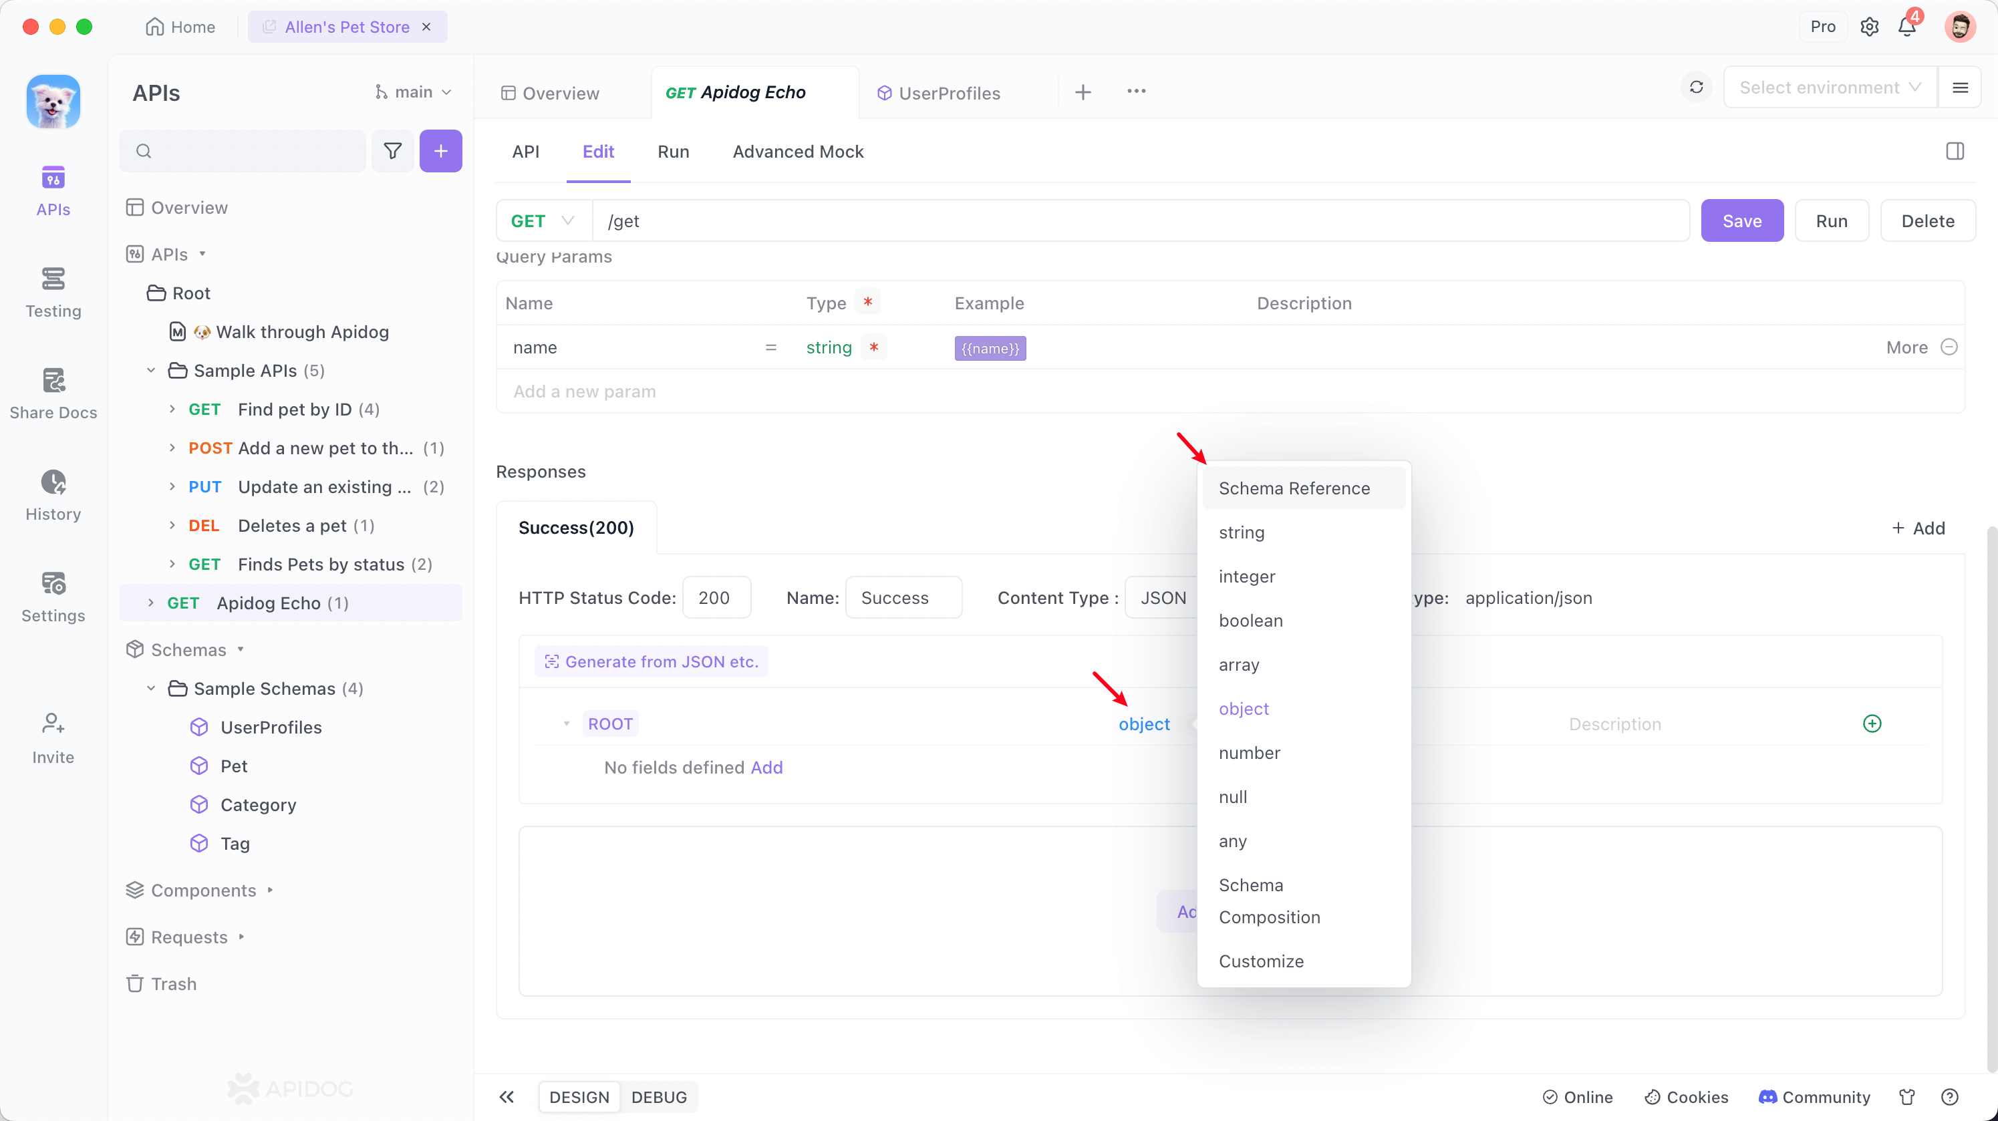Collapse the sidebar double-chevron icon
1998x1121 pixels.
(507, 1096)
